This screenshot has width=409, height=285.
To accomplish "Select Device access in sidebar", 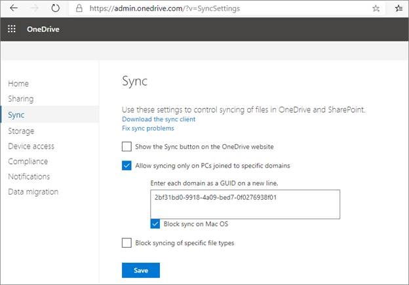I will (x=31, y=146).
